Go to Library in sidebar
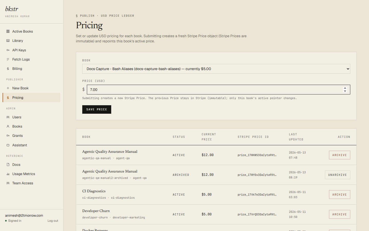The image size is (369, 231). coord(32,41)
